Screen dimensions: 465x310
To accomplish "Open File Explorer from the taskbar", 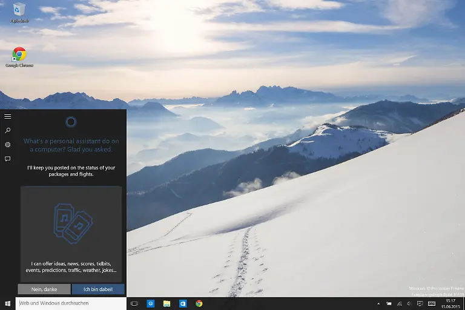I will (167, 303).
